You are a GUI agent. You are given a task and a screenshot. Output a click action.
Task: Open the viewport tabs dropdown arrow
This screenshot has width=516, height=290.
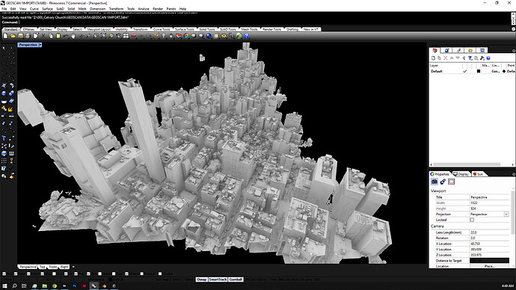coord(73,267)
